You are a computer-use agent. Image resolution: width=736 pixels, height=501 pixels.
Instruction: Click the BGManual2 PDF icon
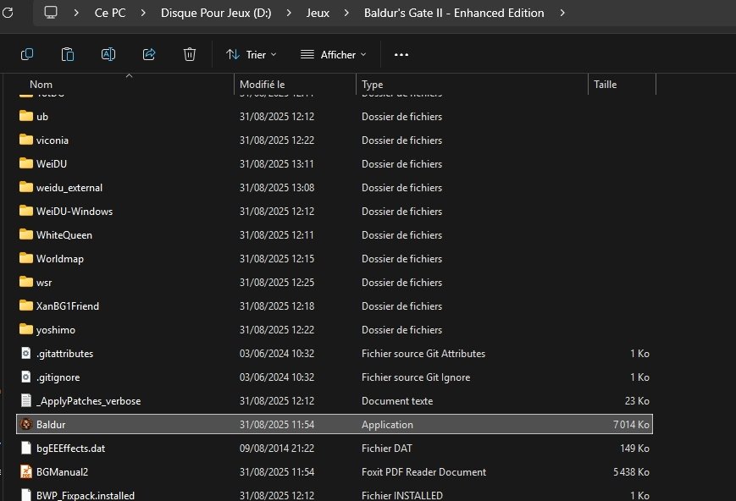pos(26,471)
